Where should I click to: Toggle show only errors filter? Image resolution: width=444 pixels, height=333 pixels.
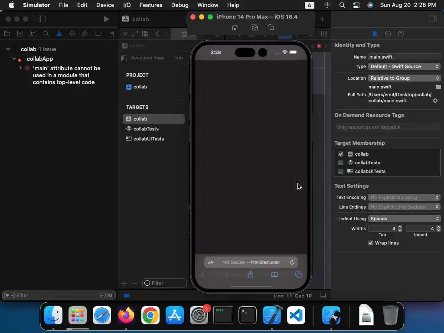tap(111, 295)
